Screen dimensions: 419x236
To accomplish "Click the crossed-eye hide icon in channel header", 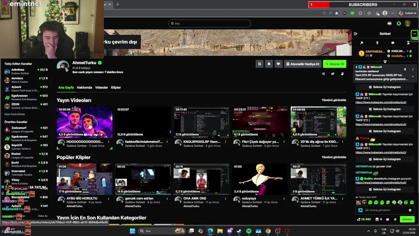I will click(x=333, y=74).
